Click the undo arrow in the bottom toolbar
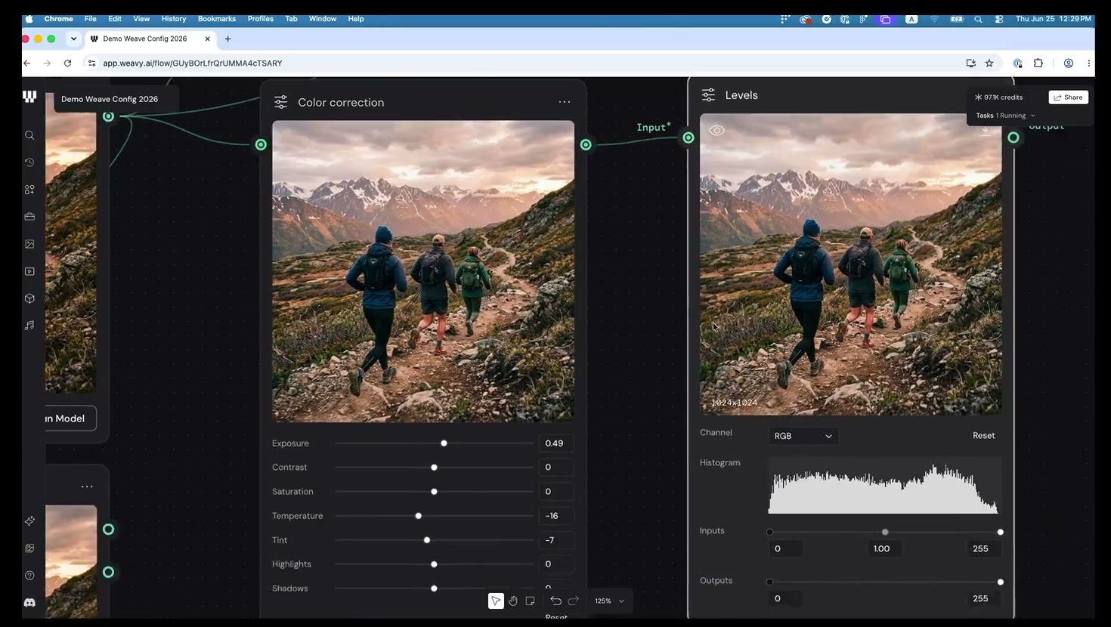The height and width of the screenshot is (627, 1111). [x=555, y=601]
